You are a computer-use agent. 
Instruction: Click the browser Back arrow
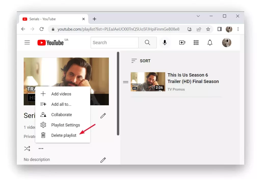tap(23, 29)
